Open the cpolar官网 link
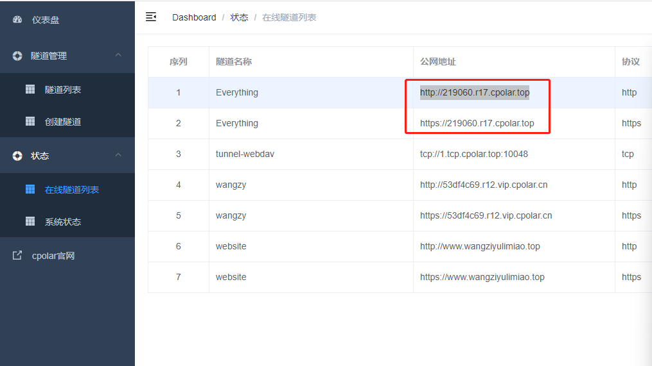Screen dimensions: 652x366 pyautogui.click(x=67, y=256)
